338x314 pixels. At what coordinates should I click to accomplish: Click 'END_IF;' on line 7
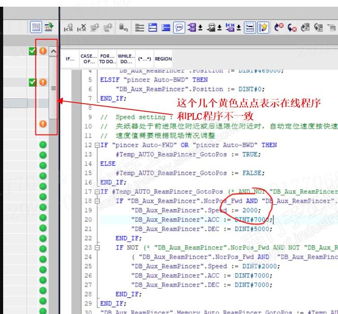click(x=113, y=98)
